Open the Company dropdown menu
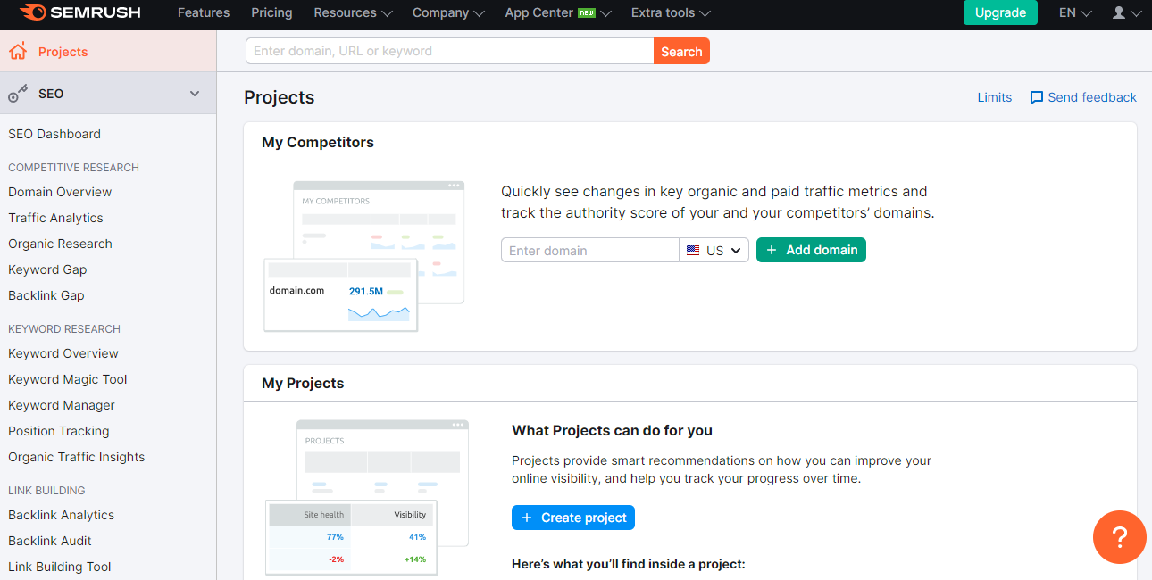Screen dimensions: 1152x580 tap(448, 12)
